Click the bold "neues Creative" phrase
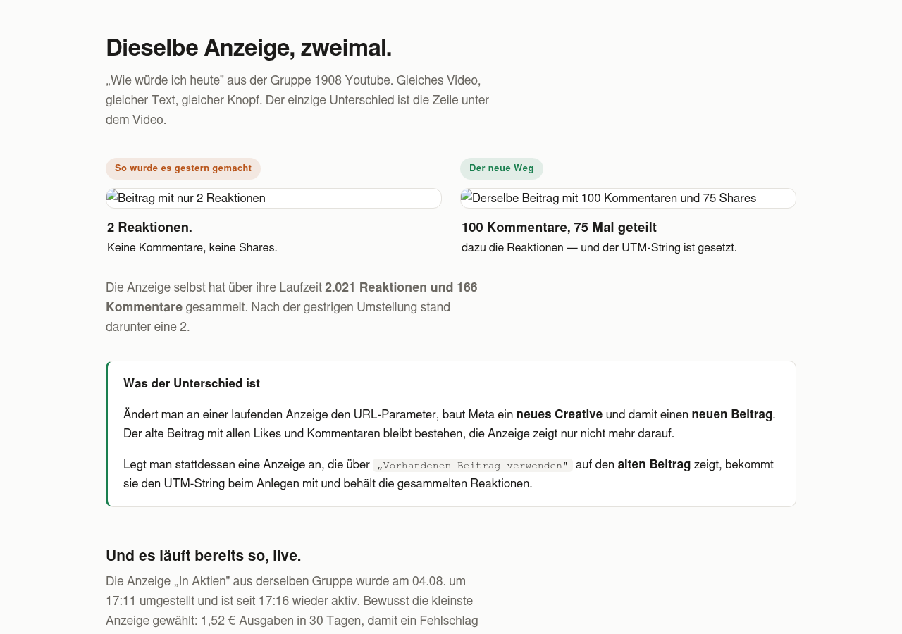902x634 pixels. tap(560, 414)
